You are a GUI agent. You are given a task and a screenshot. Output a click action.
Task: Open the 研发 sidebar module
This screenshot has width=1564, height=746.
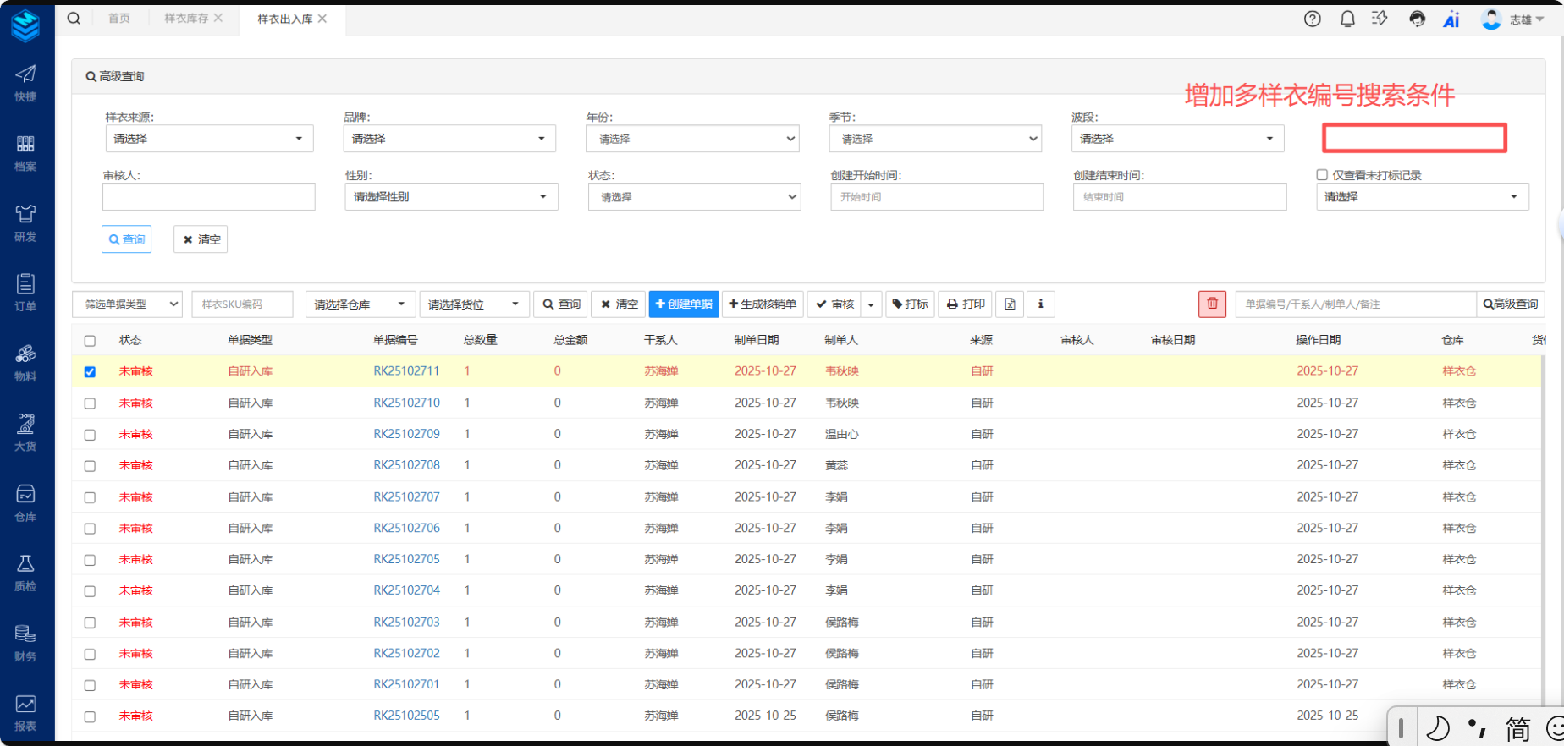(x=25, y=223)
